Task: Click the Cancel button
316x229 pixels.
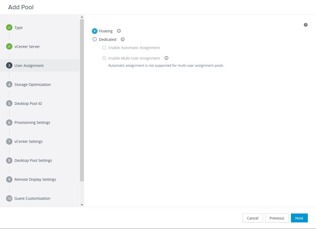Action: point(253,218)
